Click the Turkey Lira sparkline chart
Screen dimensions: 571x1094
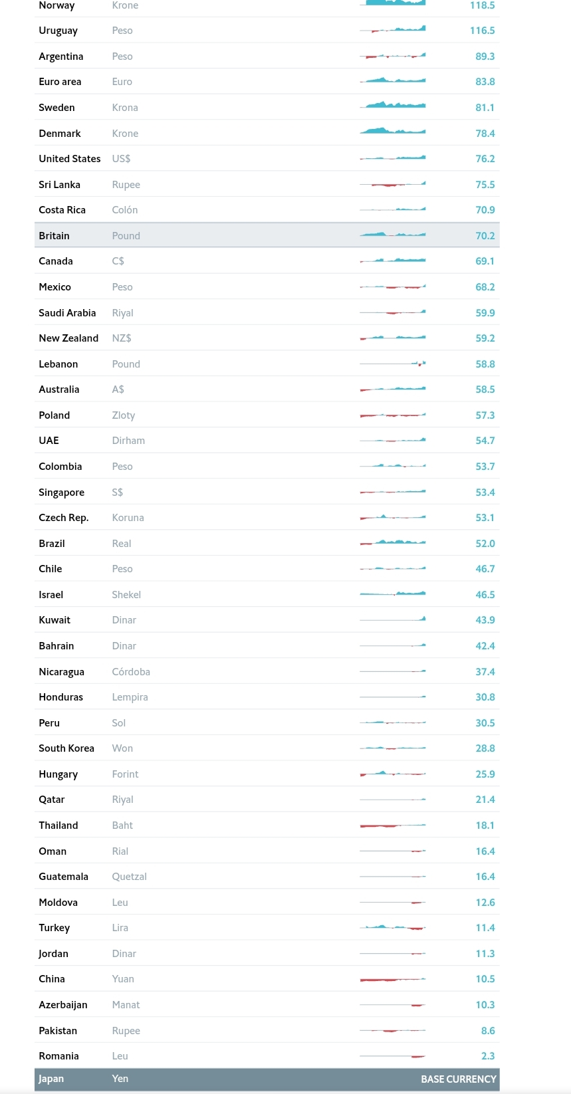click(x=393, y=927)
